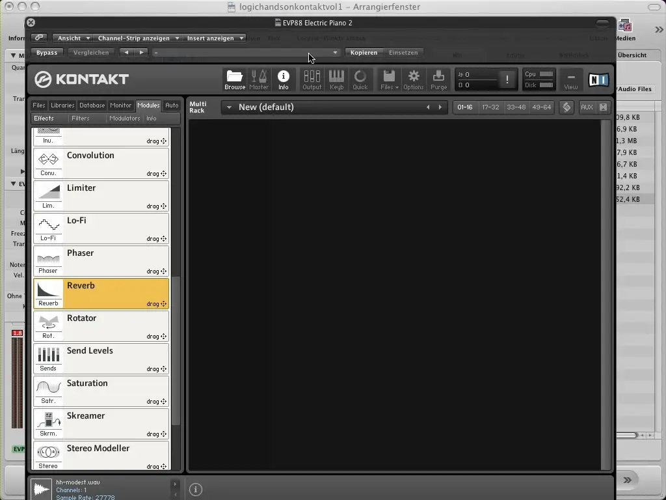Open the plugin preset dropdown field
This screenshot has width=666, height=500.
[x=246, y=53]
